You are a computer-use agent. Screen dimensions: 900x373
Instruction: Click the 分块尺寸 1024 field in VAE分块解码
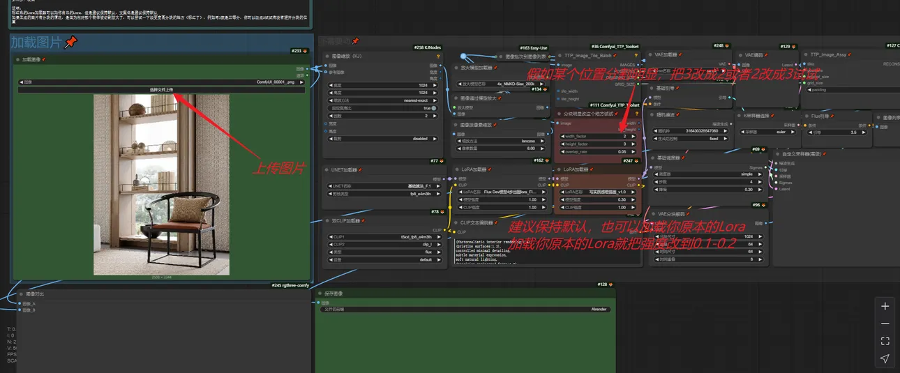[709, 236]
